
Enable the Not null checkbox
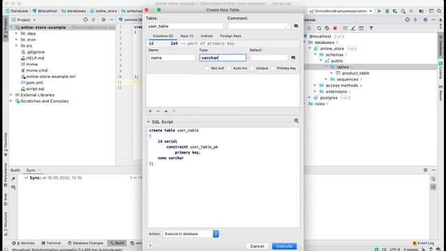pyautogui.click(x=207, y=68)
